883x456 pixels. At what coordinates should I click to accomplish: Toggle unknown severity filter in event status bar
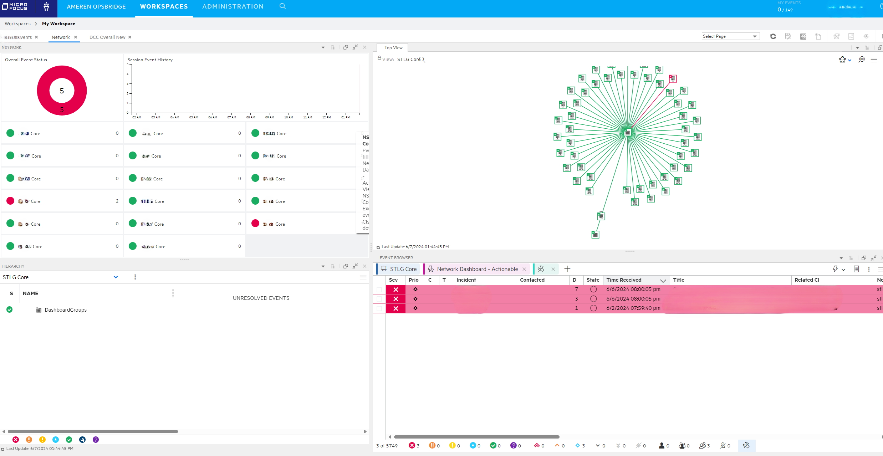point(514,446)
